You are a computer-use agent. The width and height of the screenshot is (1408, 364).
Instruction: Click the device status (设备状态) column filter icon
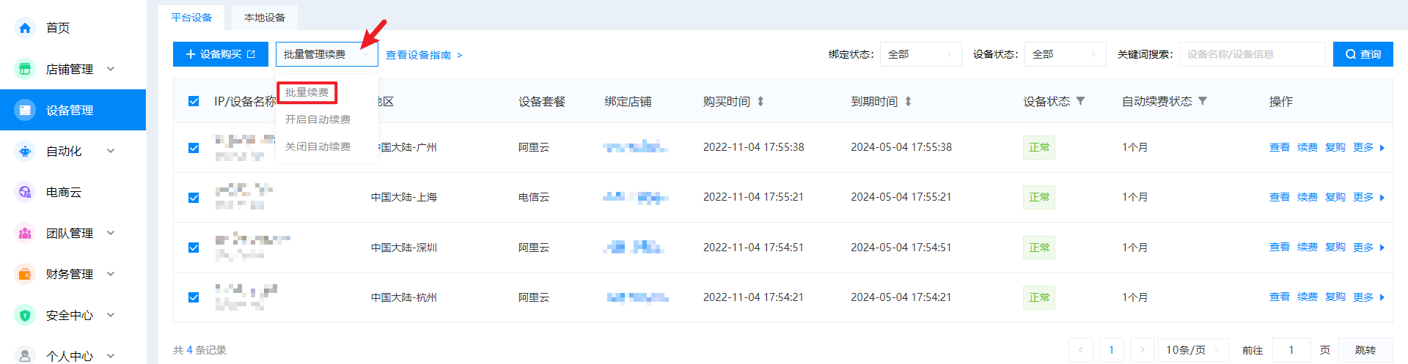point(1080,101)
